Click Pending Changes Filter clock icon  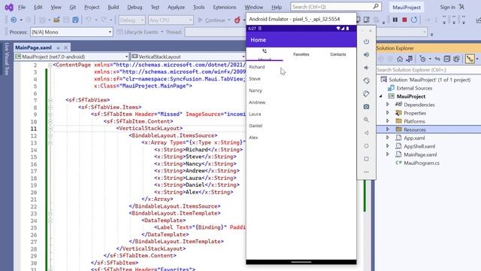pyautogui.click(x=422, y=59)
